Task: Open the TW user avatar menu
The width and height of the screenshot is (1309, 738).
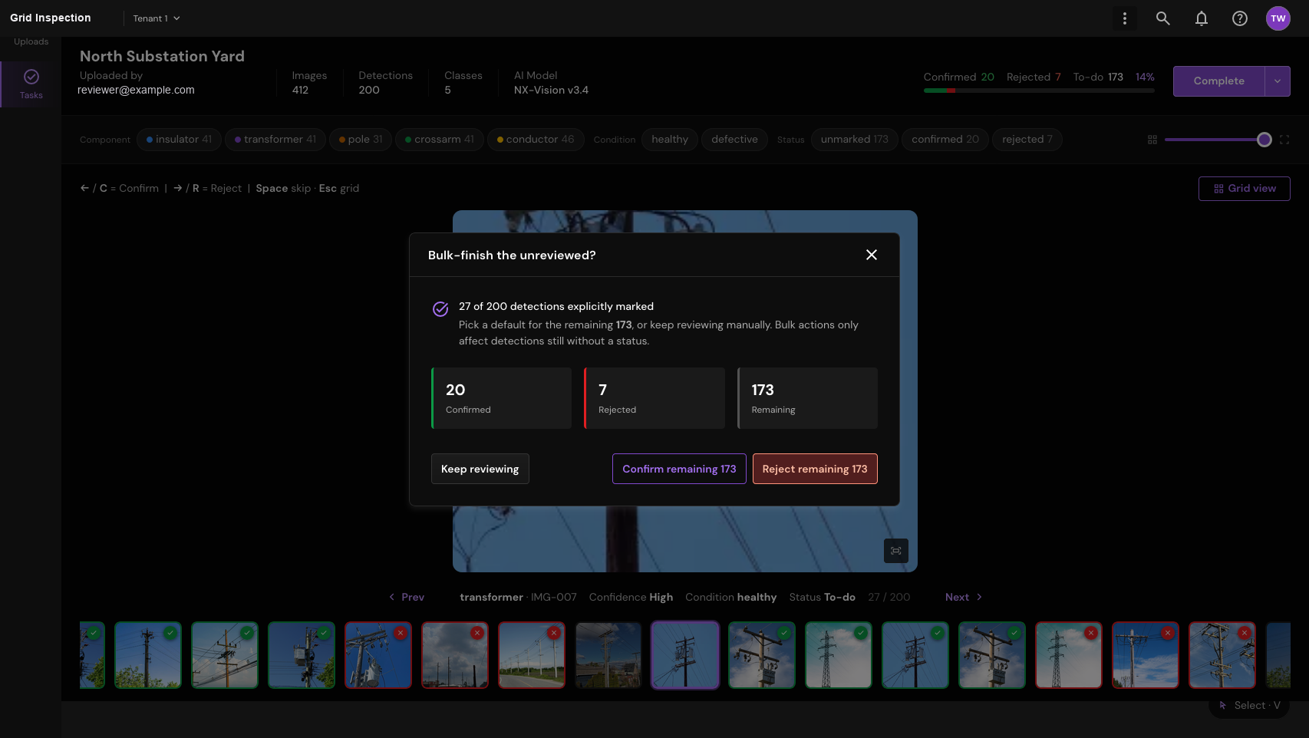Action: (x=1278, y=18)
